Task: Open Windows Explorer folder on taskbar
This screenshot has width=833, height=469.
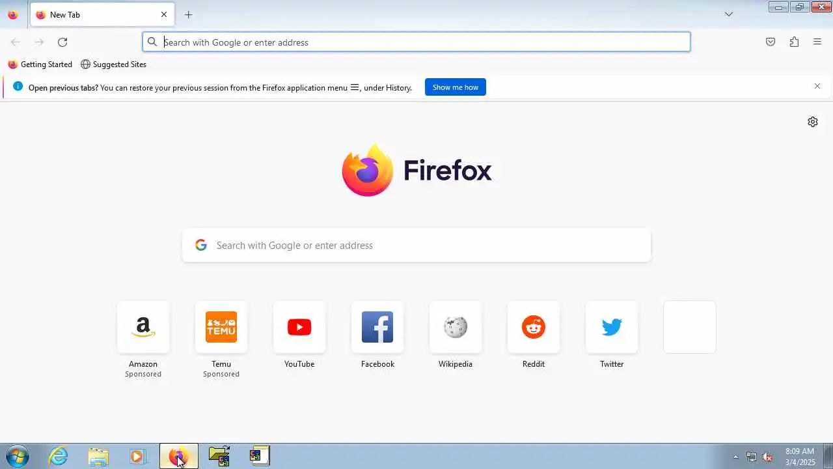Action: [98, 457]
